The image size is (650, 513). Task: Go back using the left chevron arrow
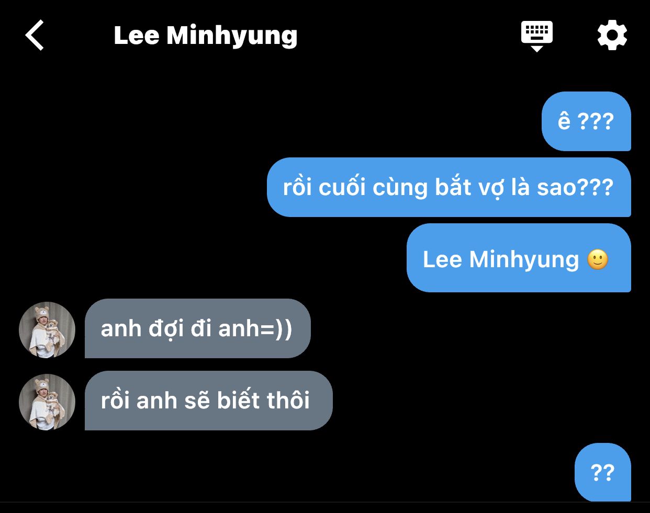click(x=35, y=36)
